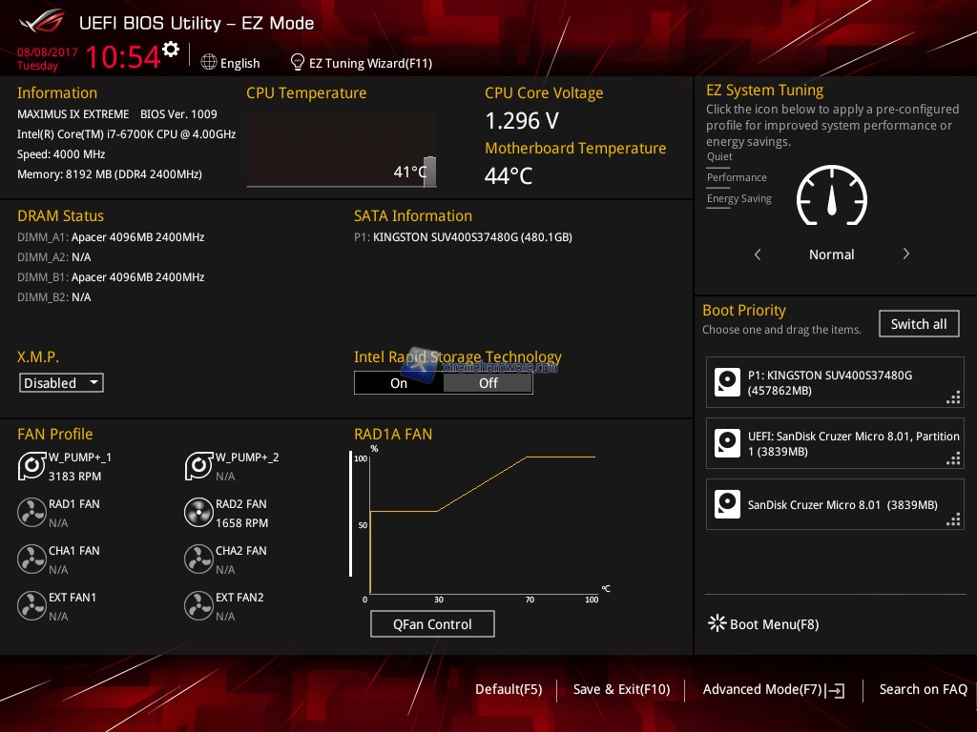This screenshot has width=977, height=732.
Task: Click the Switch all button
Action: click(x=918, y=324)
